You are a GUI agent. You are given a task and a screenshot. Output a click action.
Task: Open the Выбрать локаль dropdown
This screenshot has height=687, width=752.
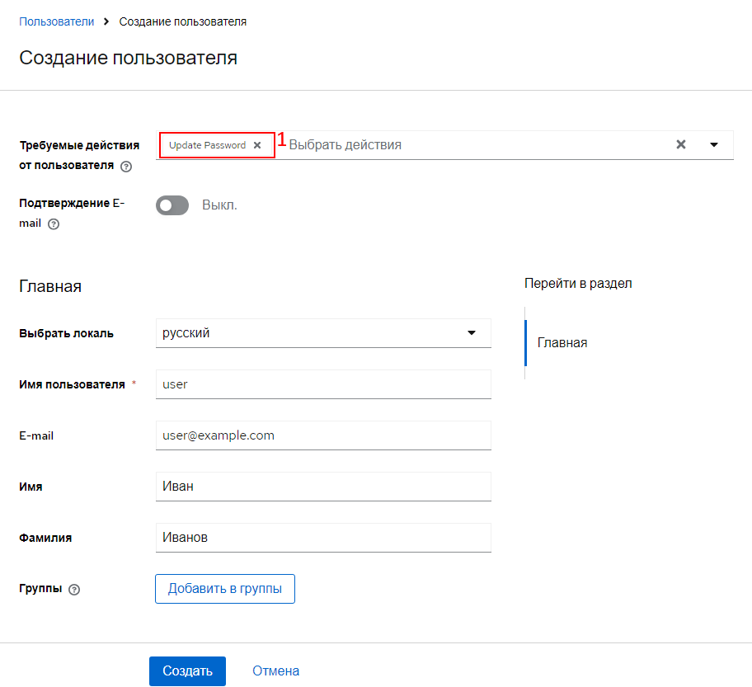coord(322,333)
